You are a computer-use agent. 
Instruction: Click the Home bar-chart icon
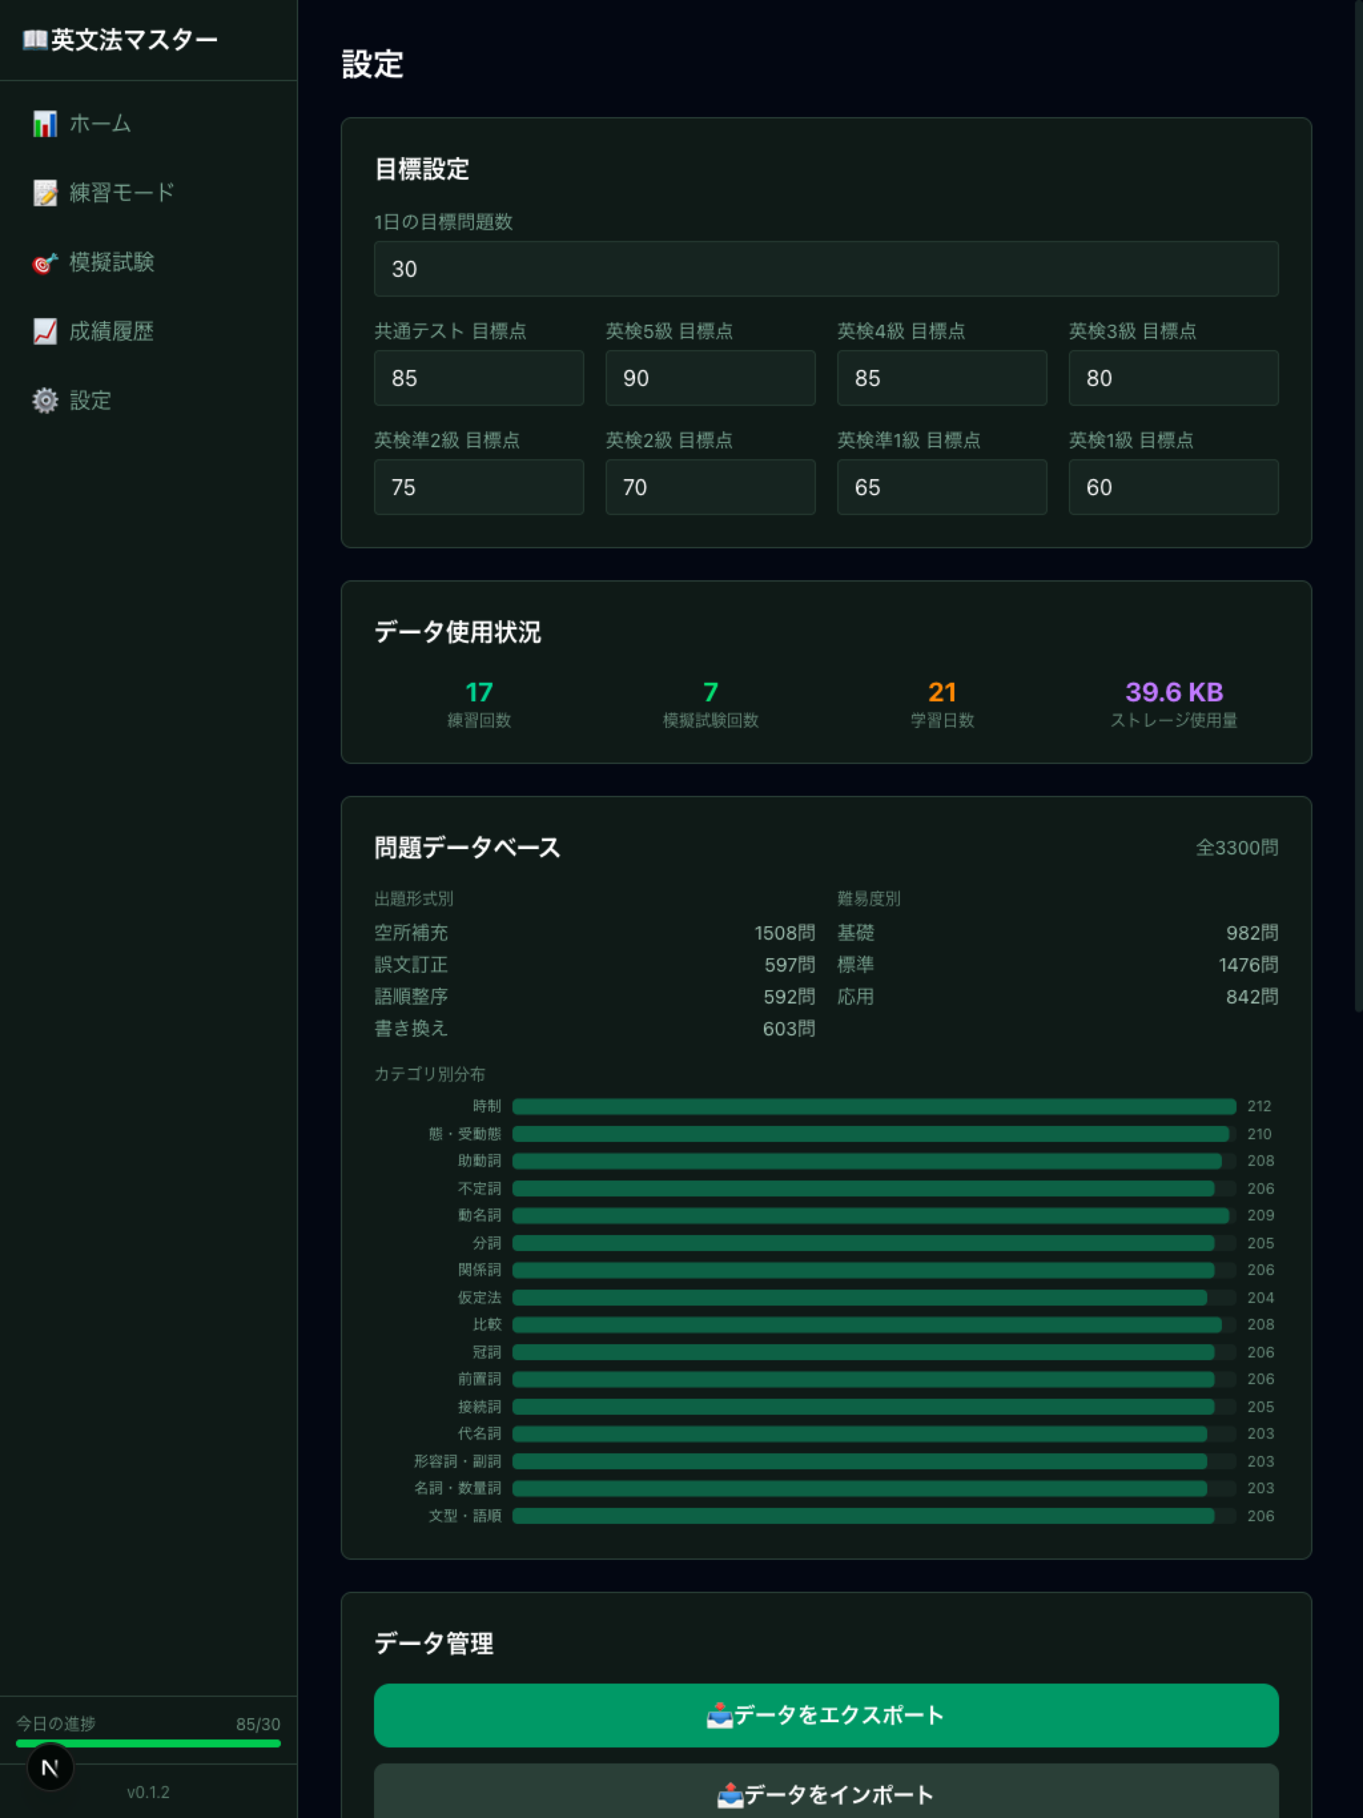coord(45,124)
